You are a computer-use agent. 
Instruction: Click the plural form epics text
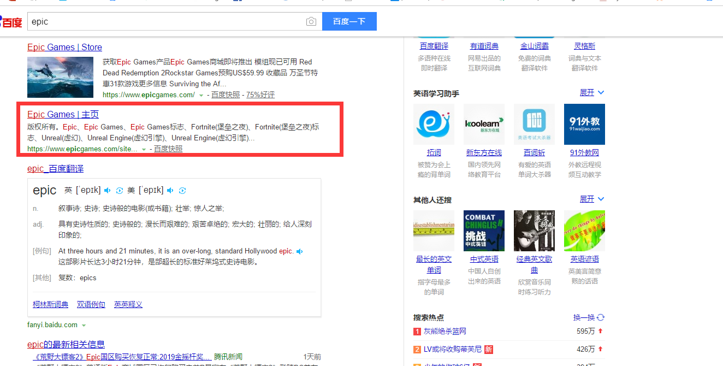pos(88,278)
